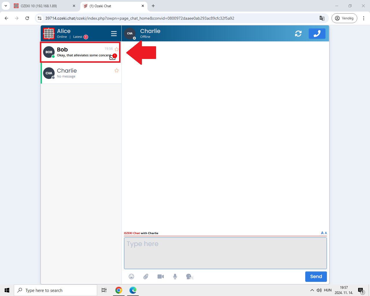Switch to the OZEKI 10 browser tab
The width and height of the screenshot is (370, 296).
[x=45, y=6]
